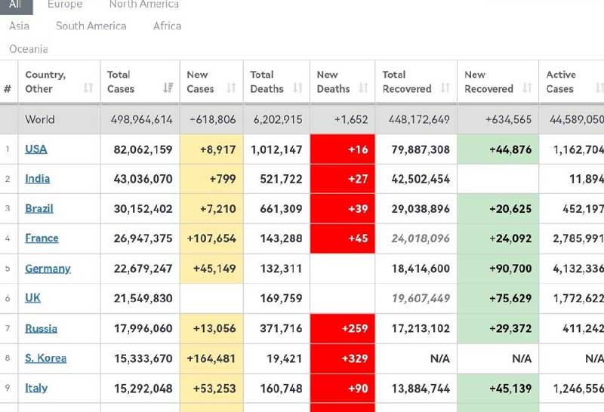Image resolution: width=604 pixels, height=412 pixels.
Task: Sort by Total Recovered arrow icon
Action: 445,88
